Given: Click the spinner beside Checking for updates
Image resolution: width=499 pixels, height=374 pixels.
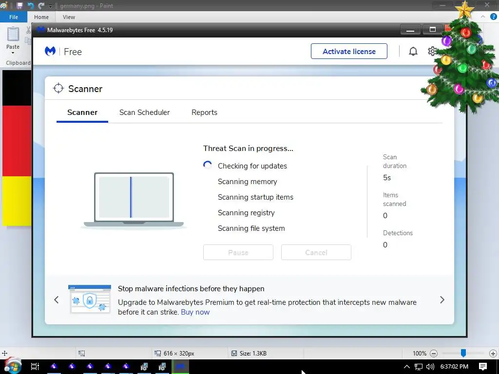Looking at the screenshot, I should pos(208,166).
